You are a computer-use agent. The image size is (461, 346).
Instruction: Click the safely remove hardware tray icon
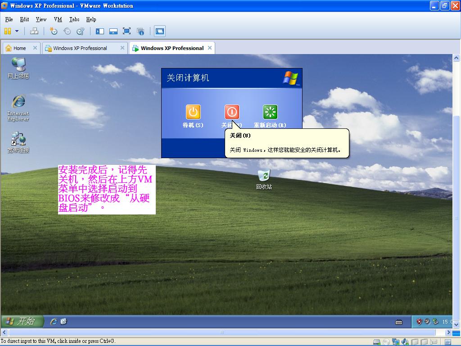click(x=435, y=322)
